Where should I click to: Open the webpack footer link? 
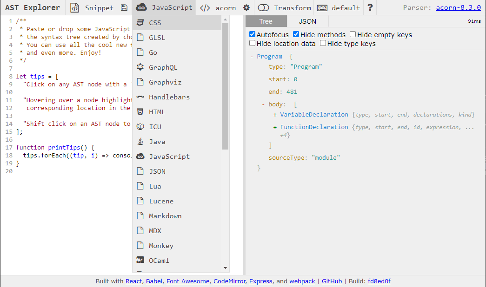tap(302, 281)
